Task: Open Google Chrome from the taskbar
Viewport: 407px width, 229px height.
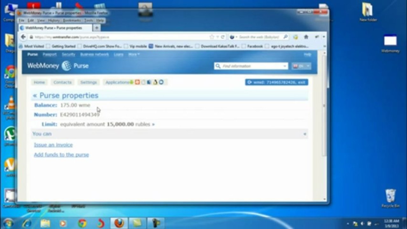Action: [82, 223]
